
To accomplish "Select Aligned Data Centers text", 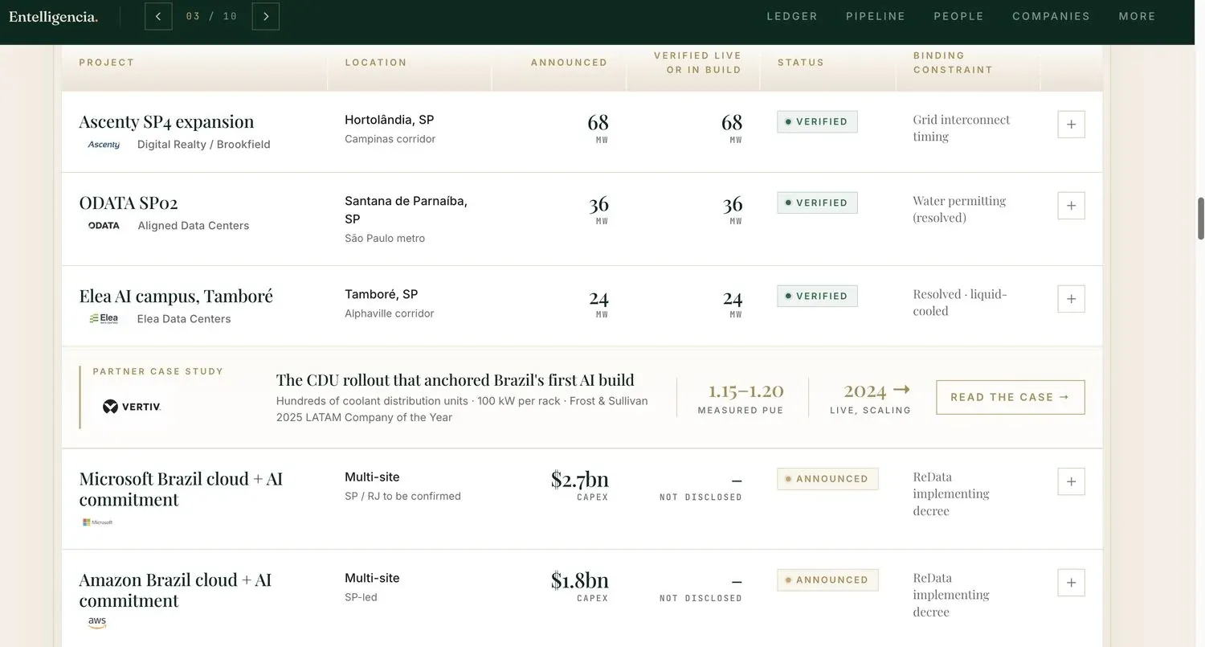I will [x=194, y=226].
